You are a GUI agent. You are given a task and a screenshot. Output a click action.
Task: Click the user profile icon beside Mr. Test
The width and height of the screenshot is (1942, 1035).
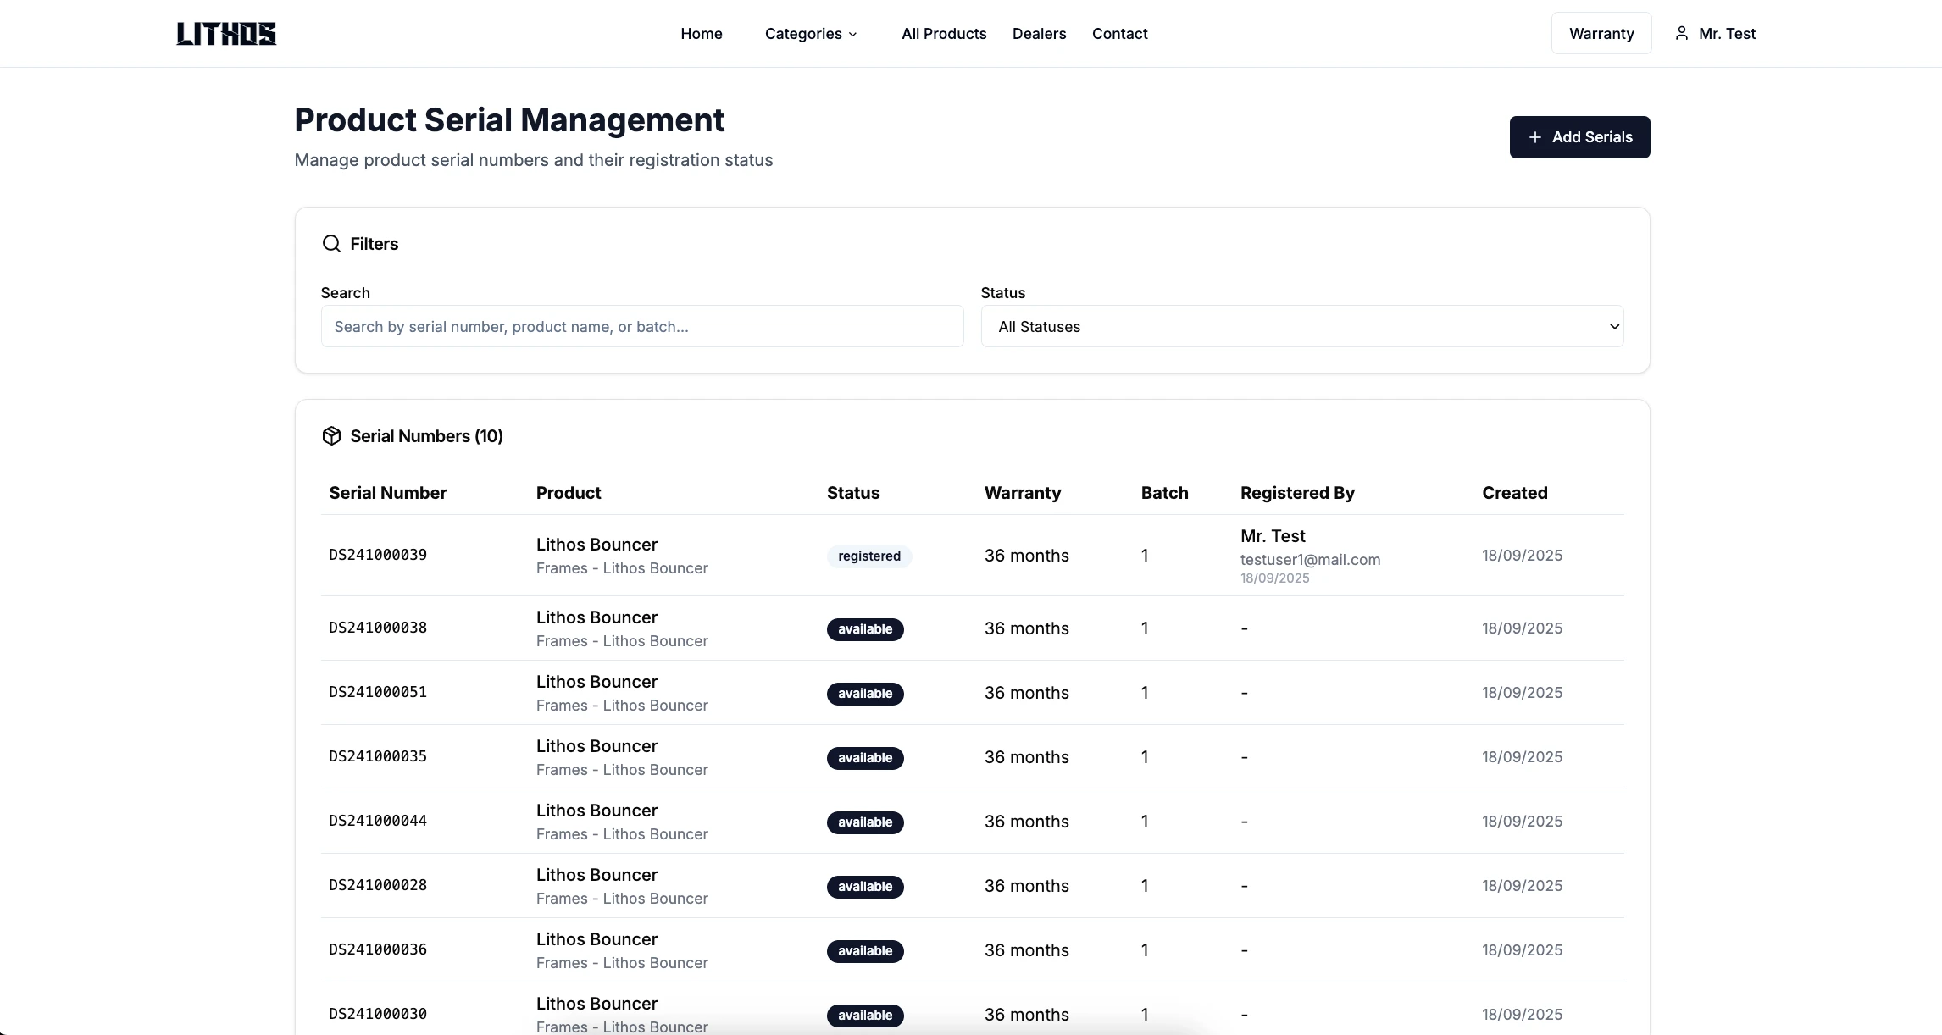pyautogui.click(x=1682, y=33)
